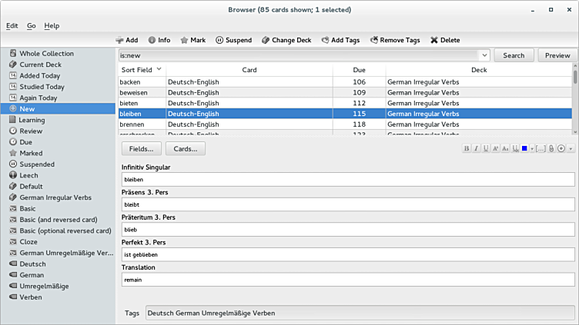Toggle italic text formatting
Image resolution: width=579 pixels, height=325 pixels.
coord(476,148)
